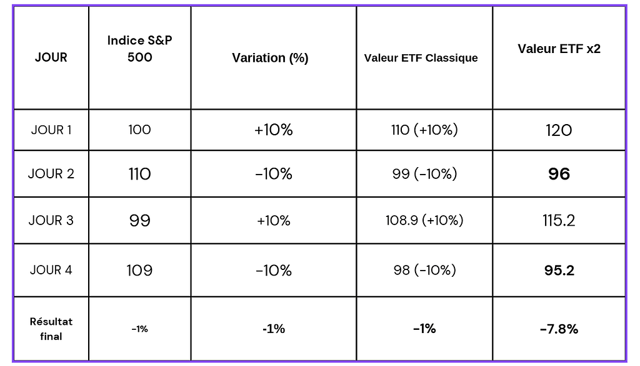
Task: Click the Variation (%) column header
Action: point(270,58)
